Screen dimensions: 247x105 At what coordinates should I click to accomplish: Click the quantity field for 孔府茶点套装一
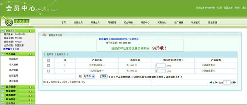[x=160, y=66]
